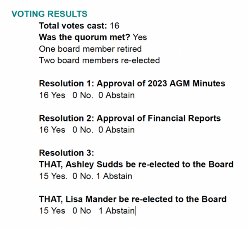Click the 0 No. text under Resolution 2
248x229 pixels.
83,130
